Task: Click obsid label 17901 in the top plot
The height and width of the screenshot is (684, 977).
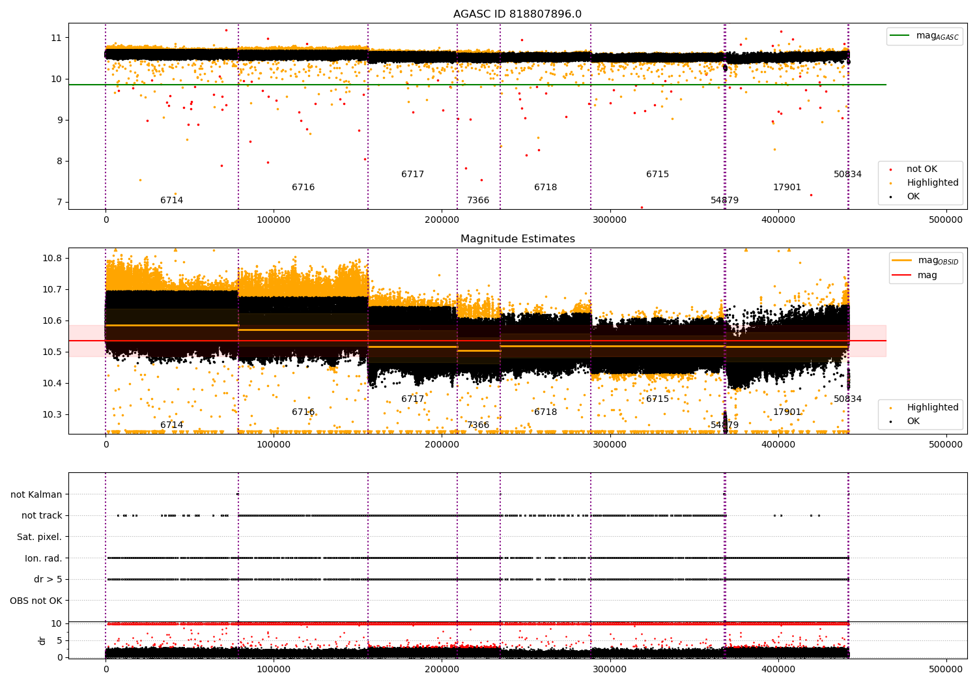Action: pyautogui.click(x=787, y=188)
